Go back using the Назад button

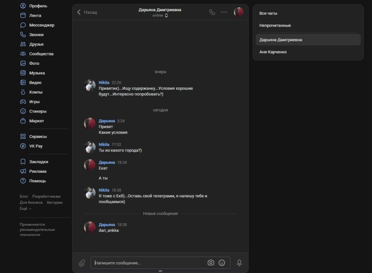87,12
